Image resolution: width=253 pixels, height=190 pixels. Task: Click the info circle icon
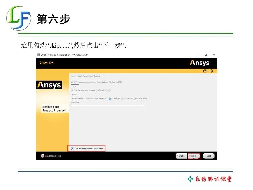click(211, 71)
